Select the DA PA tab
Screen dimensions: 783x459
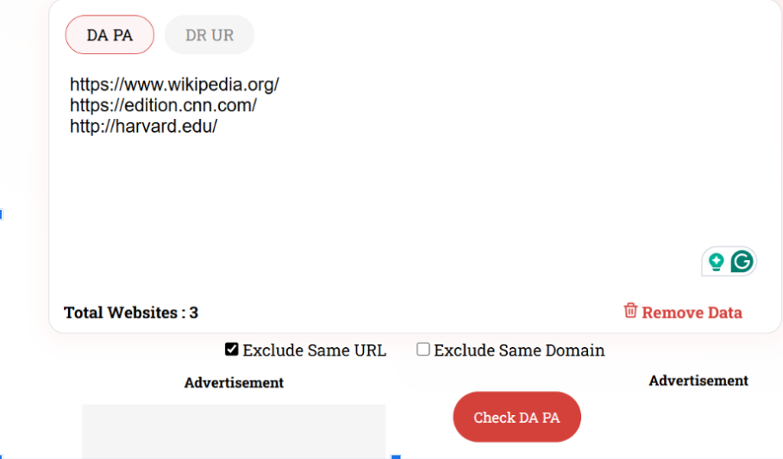110,35
